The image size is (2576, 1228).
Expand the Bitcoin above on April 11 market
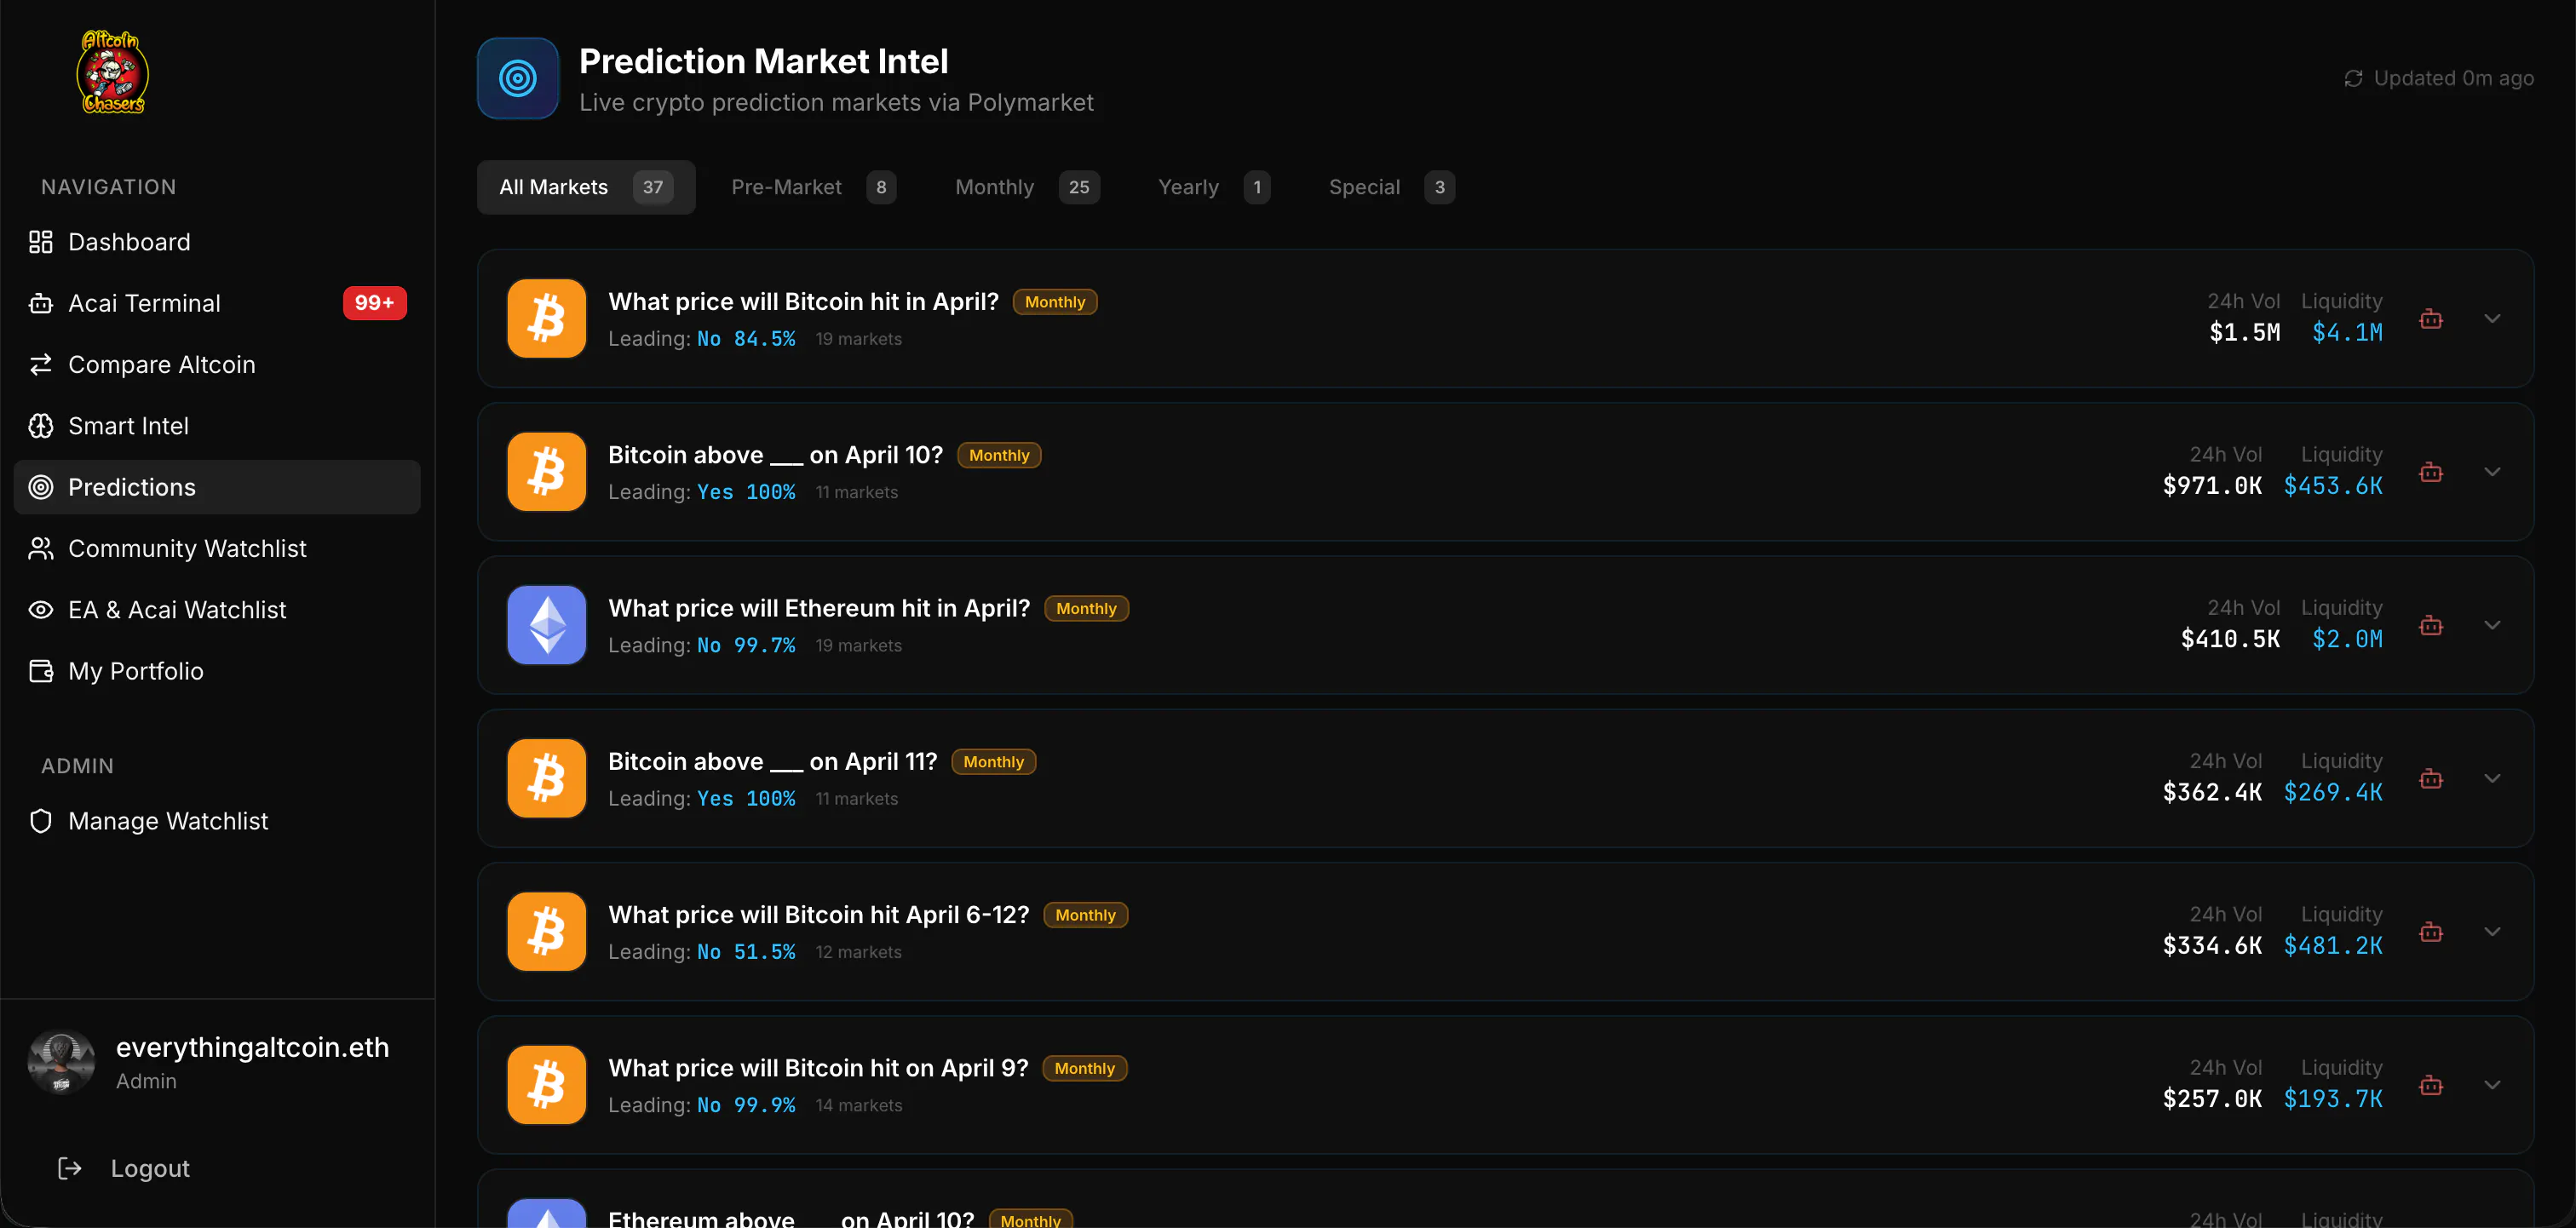coord(2493,779)
